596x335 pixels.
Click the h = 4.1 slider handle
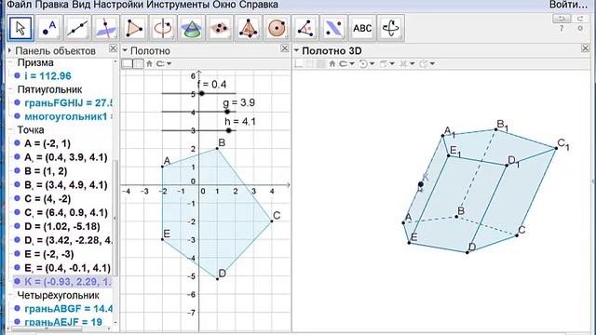(228, 130)
